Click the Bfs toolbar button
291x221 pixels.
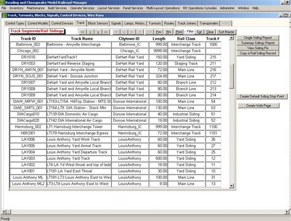coord(168,32)
